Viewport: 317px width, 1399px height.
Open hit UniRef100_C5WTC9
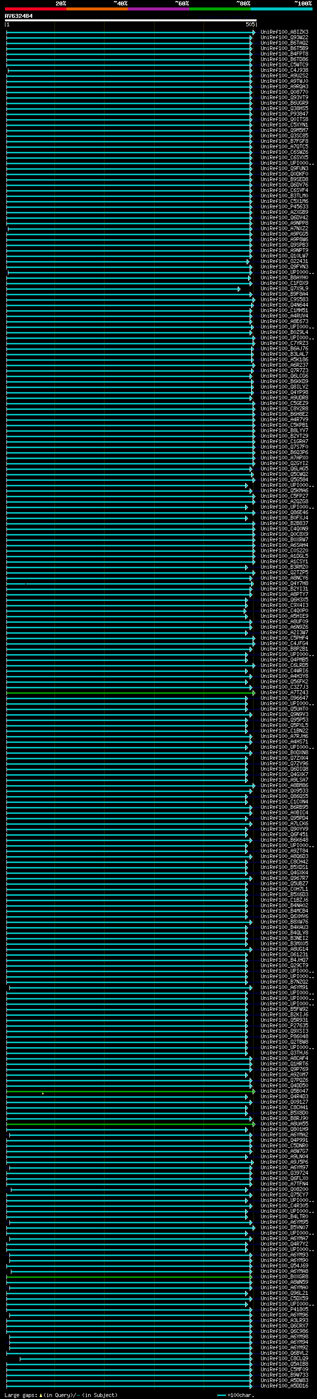pyautogui.click(x=284, y=65)
